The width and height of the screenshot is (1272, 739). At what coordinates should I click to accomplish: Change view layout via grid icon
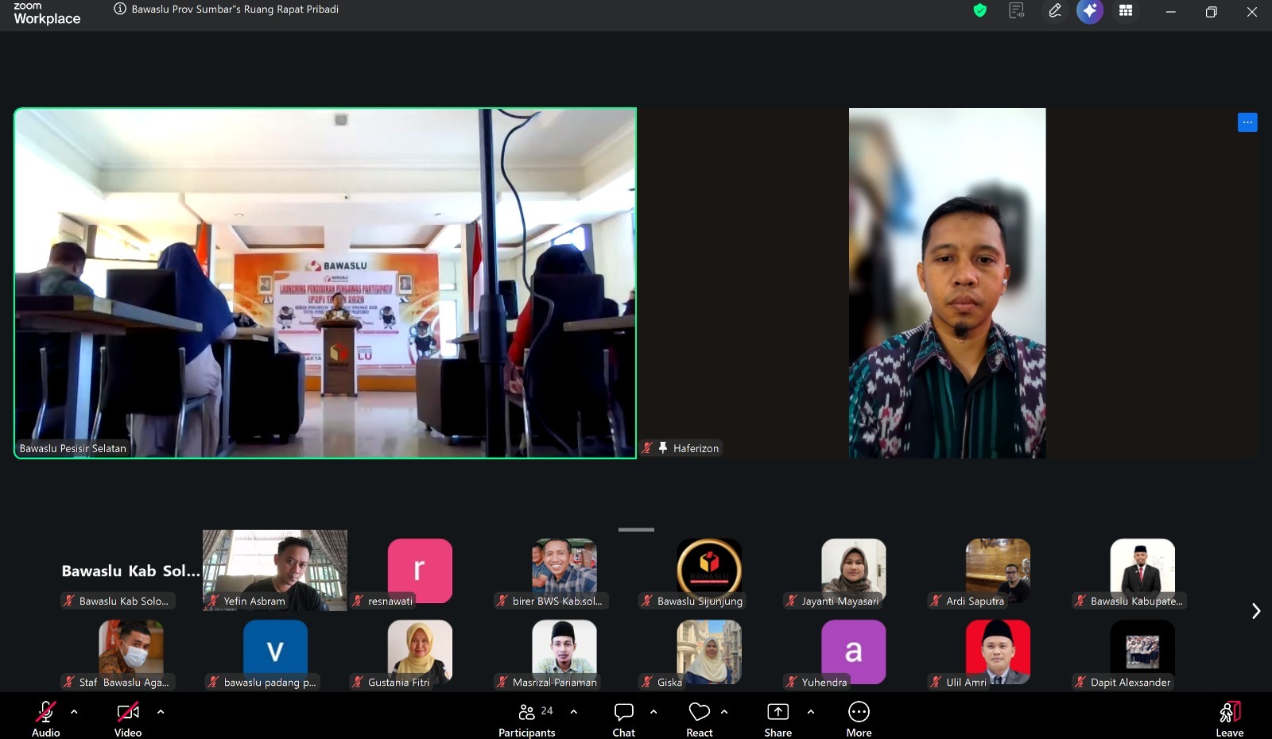(1126, 10)
